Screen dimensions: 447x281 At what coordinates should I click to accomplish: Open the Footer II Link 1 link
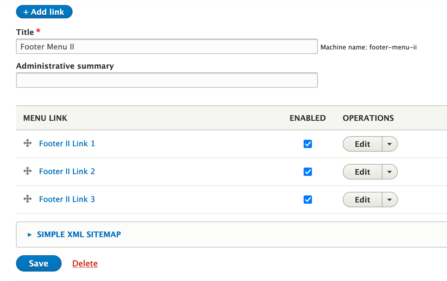pyautogui.click(x=67, y=143)
